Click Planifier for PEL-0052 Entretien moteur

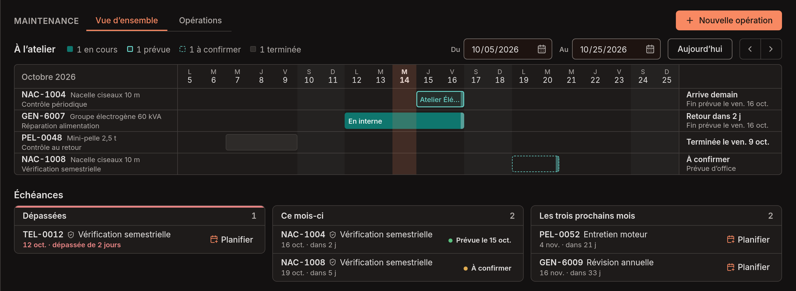click(748, 239)
